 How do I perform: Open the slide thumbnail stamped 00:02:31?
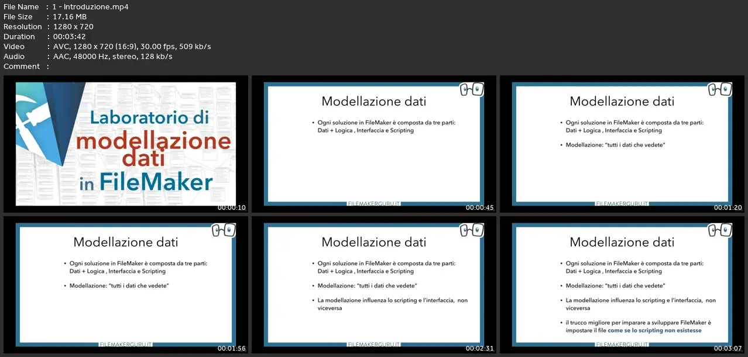374,285
